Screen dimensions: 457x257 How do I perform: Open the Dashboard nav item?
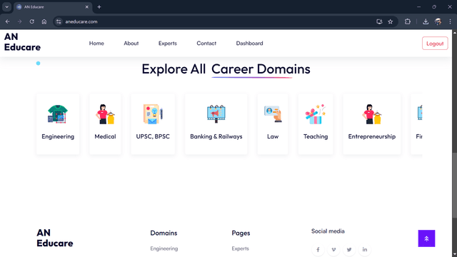pyautogui.click(x=249, y=43)
